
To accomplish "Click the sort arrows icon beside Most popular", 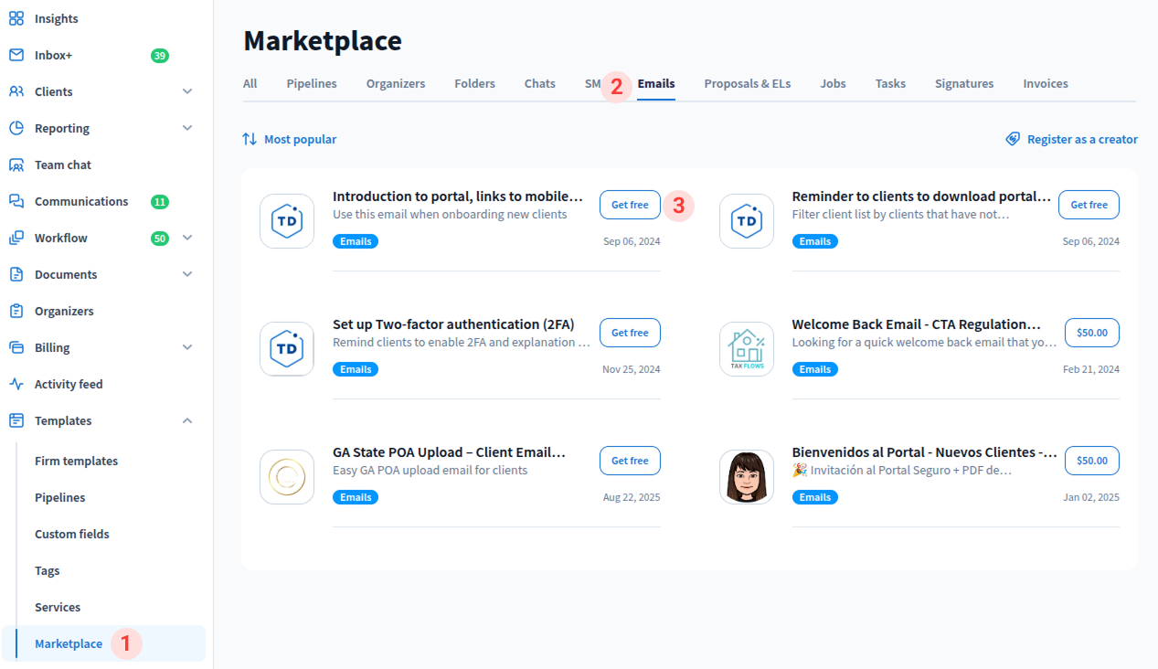I will point(250,139).
